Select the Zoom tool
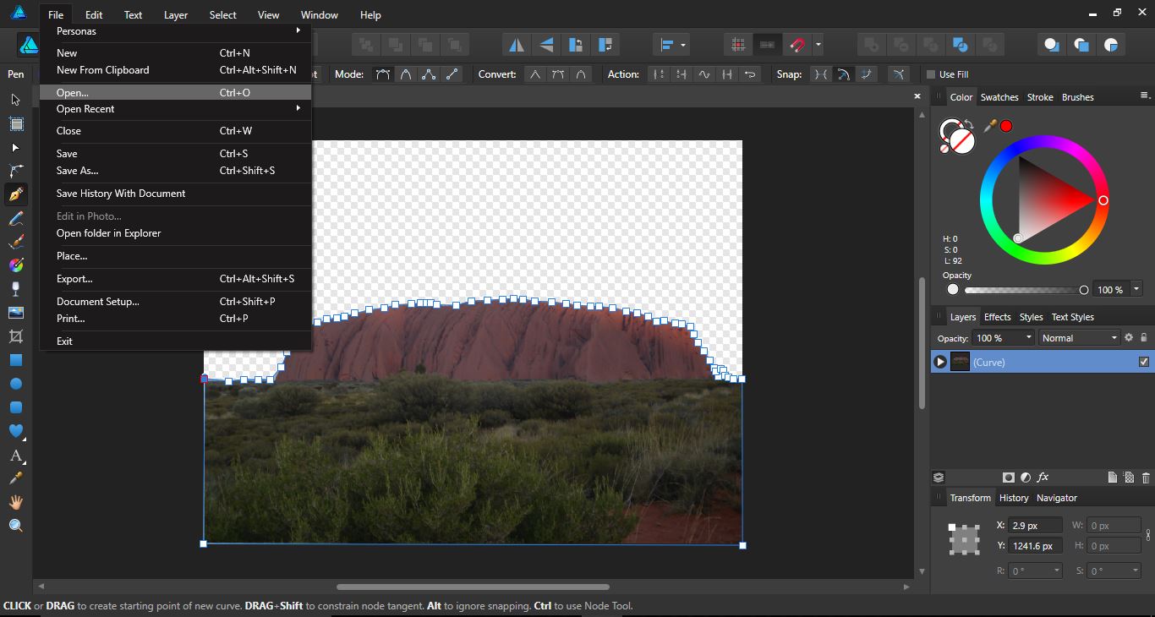The height and width of the screenshot is (617, 1155). tap(16, 525)
